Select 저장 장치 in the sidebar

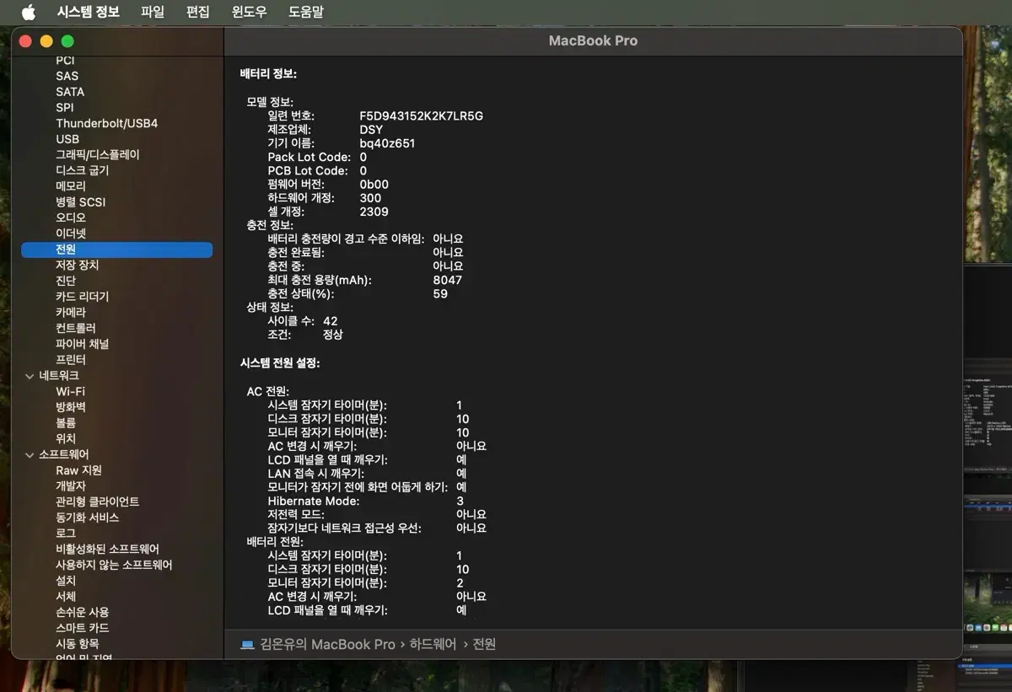[78, 265]
